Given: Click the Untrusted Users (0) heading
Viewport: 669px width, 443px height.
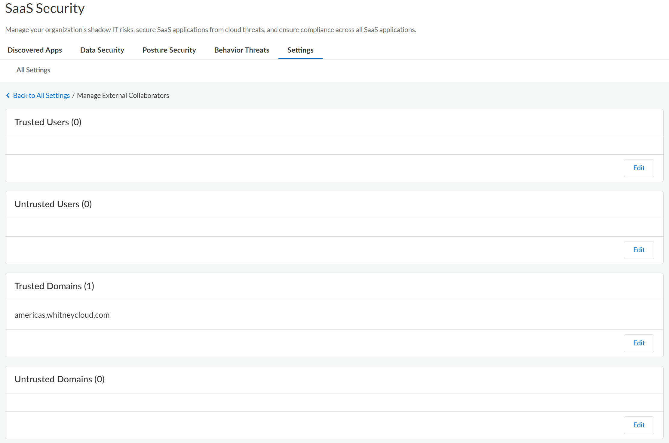Looking at the screenshot, I should (53, 204).
